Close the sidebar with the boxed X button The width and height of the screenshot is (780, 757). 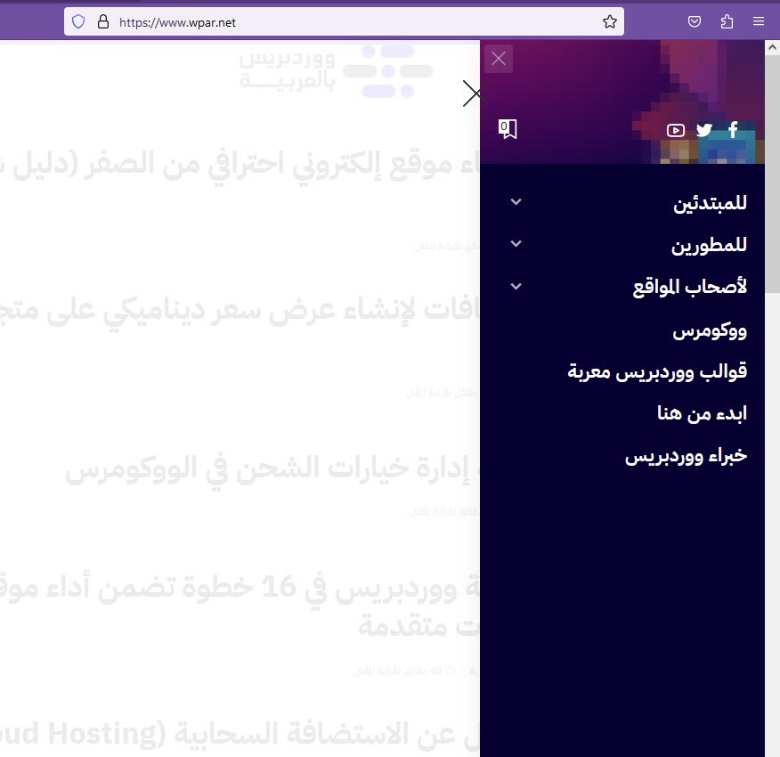[499, 59]
